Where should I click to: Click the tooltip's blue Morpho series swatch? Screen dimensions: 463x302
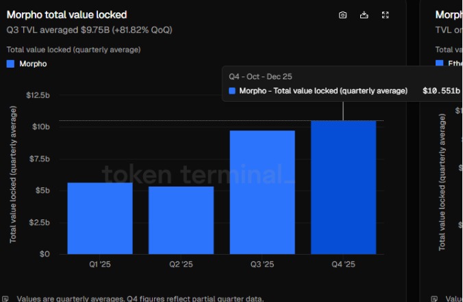click(232, 91)
